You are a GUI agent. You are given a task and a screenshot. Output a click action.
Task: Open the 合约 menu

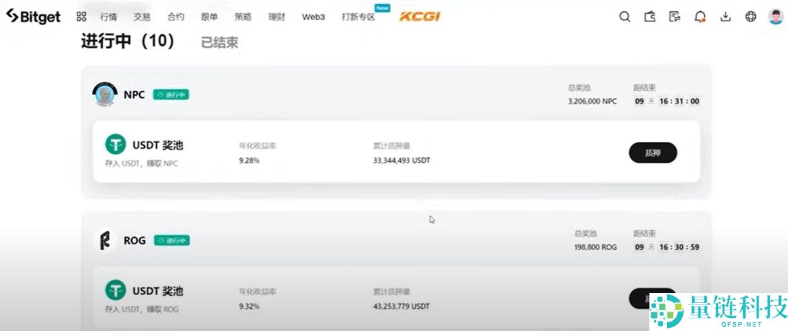(x=176, y=17)
